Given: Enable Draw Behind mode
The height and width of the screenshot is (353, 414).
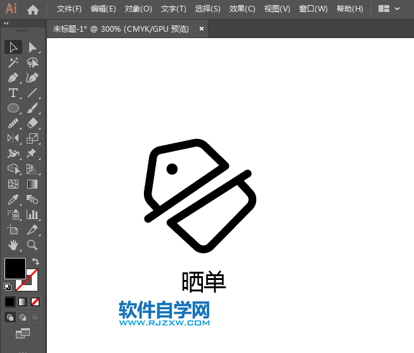Looking at the screenshot, I should (x=23, y=317).
